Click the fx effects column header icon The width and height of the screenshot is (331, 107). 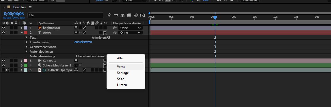click(89, 23)
